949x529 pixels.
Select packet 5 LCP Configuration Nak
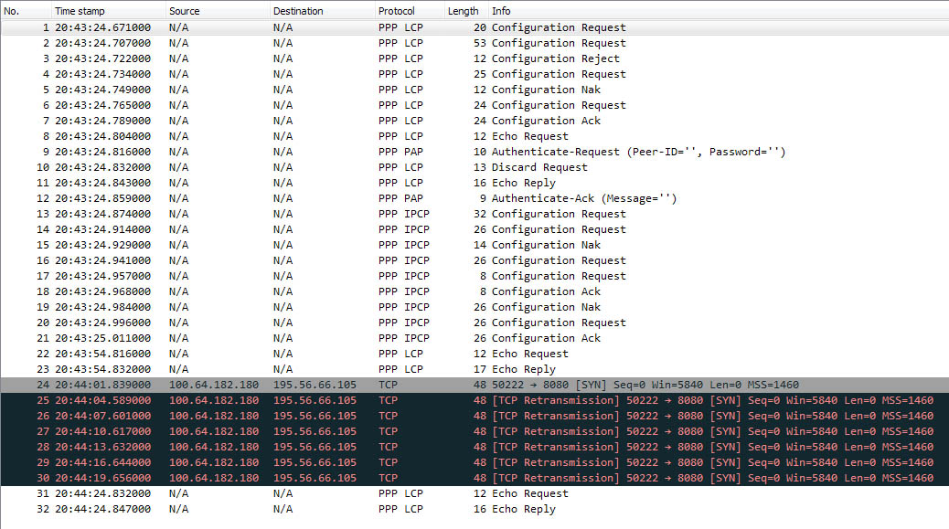pos(546,90)
